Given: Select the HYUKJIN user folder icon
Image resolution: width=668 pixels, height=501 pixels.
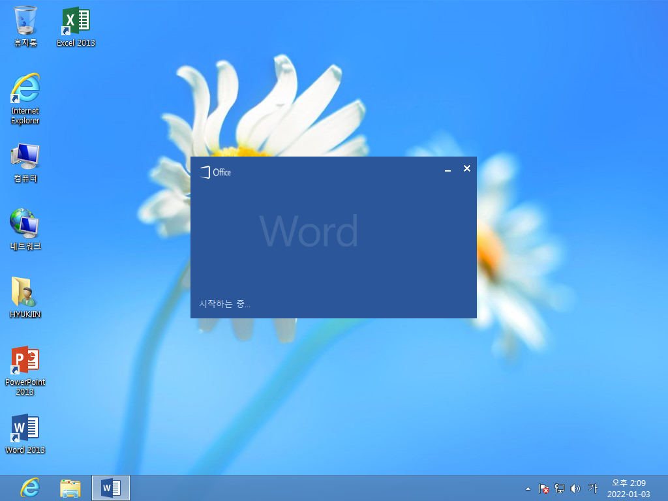Looking at the screenshot, I should coord(25,297).
